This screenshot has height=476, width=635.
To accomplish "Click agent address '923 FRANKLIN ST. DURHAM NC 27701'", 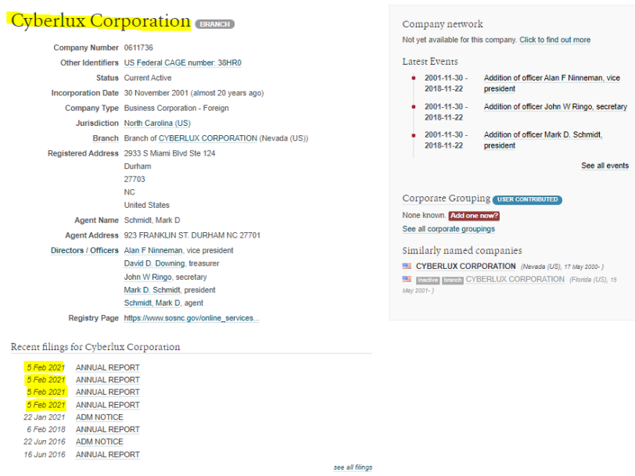I will click(192, 235).
